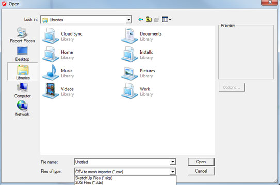This screenshot has width=280, height=187.
Task: Go up one folder level
Action: click(149, 19)
